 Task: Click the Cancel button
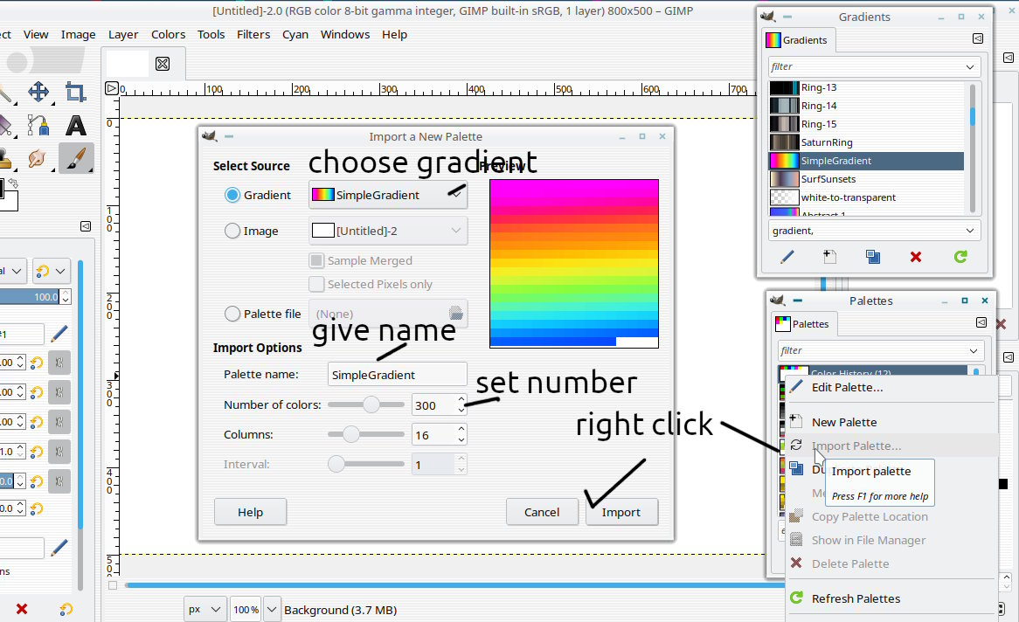coord(542,512)
